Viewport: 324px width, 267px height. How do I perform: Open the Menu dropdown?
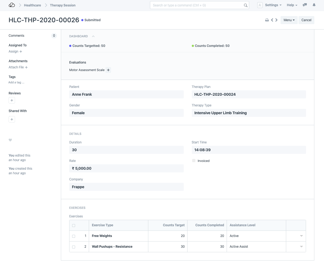[289, 20]
